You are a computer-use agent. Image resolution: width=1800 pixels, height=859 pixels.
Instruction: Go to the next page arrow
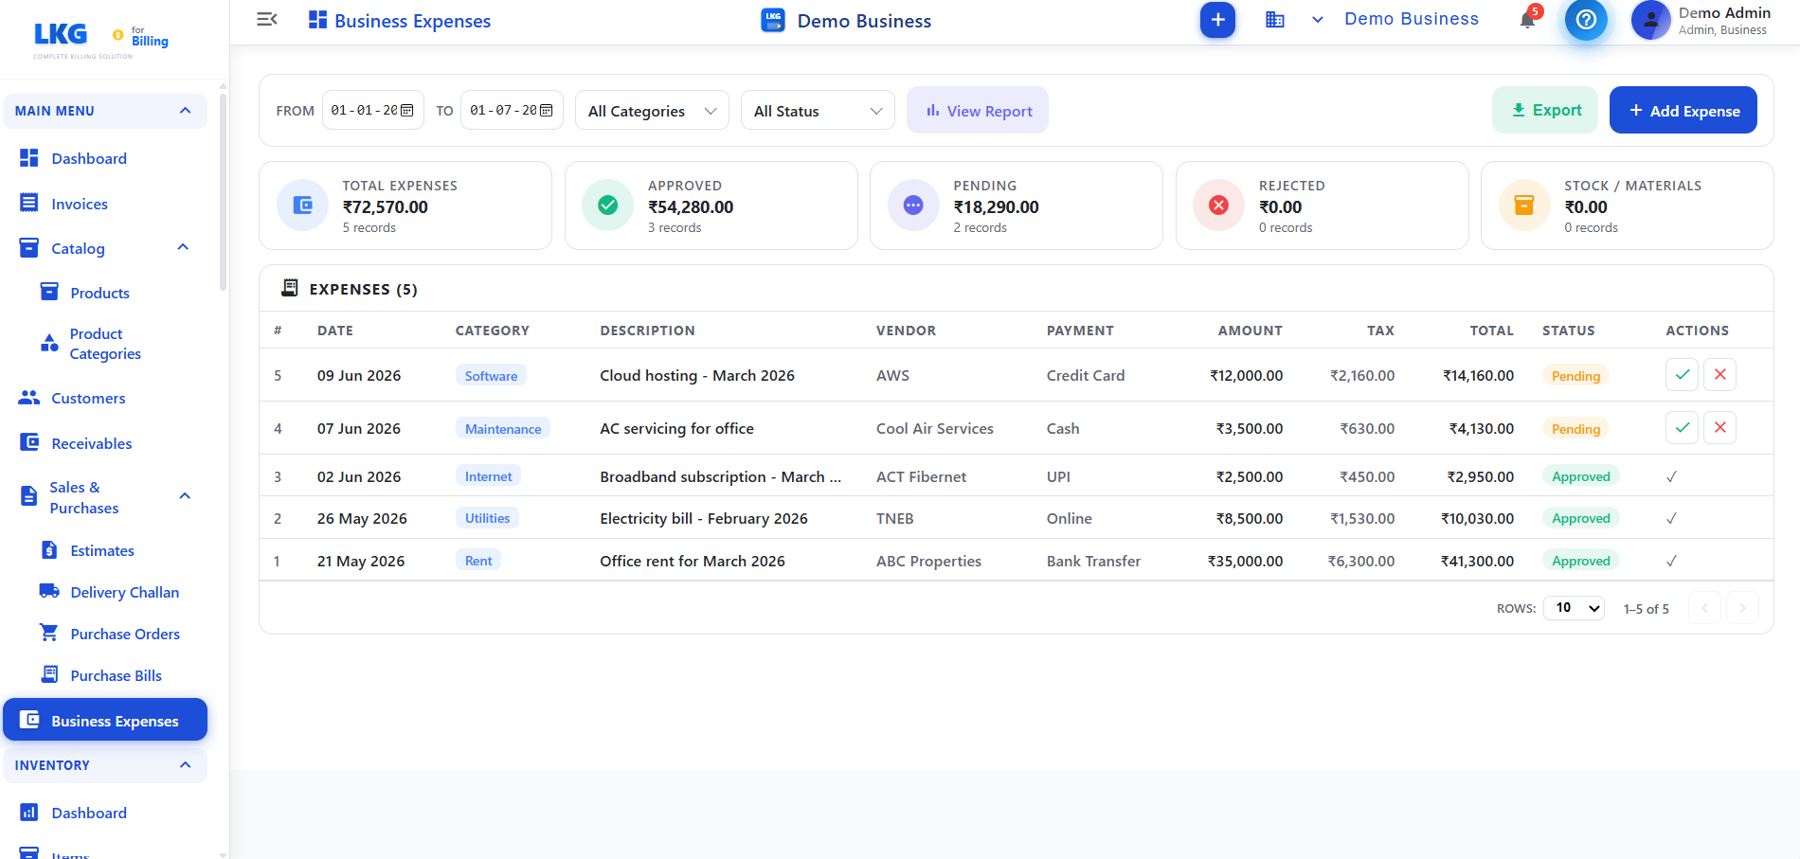click(1742, 608)
